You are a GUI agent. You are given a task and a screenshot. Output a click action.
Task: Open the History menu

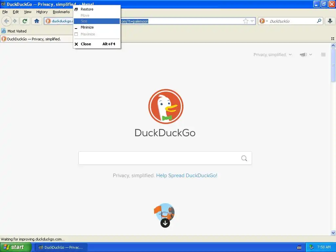(x=42, y=12)
